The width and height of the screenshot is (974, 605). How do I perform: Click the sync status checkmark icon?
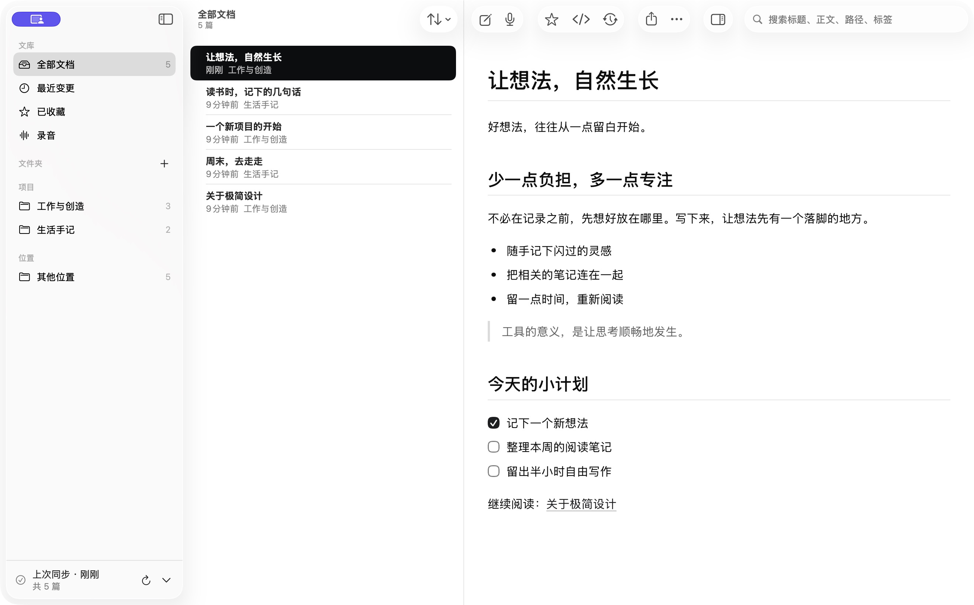coord(20,580)
